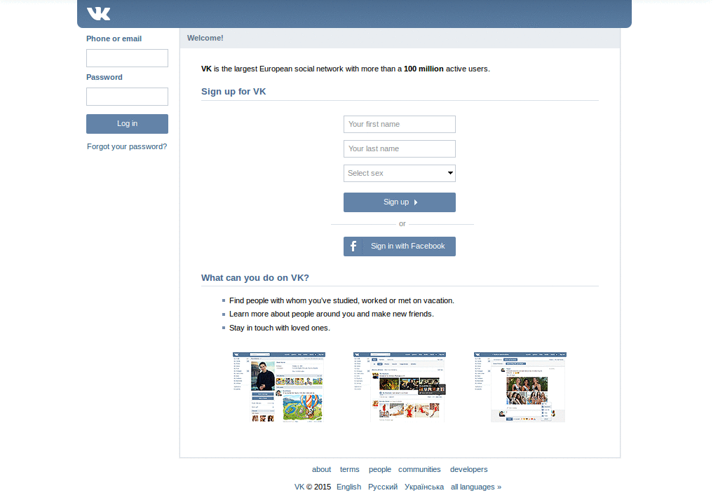The height and width of the screenshot is (500, 718).
Task: Click What can you do on VK? heading
Action: [x=255, y=278]
